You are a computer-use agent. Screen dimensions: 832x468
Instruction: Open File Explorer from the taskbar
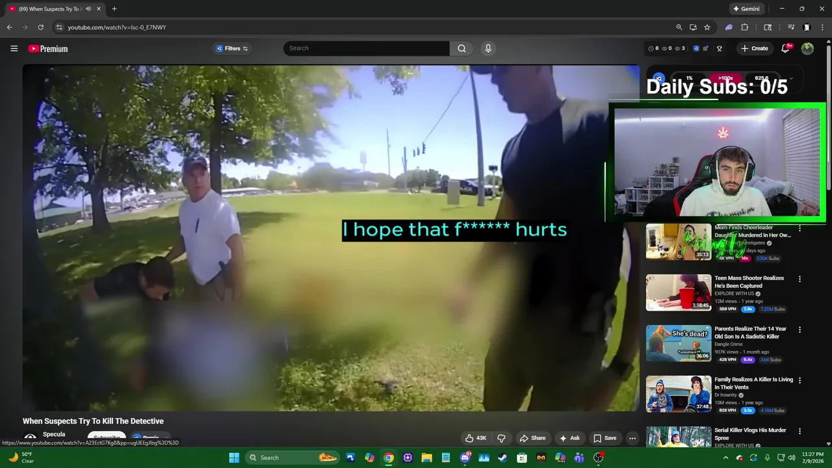click(426, 458)
